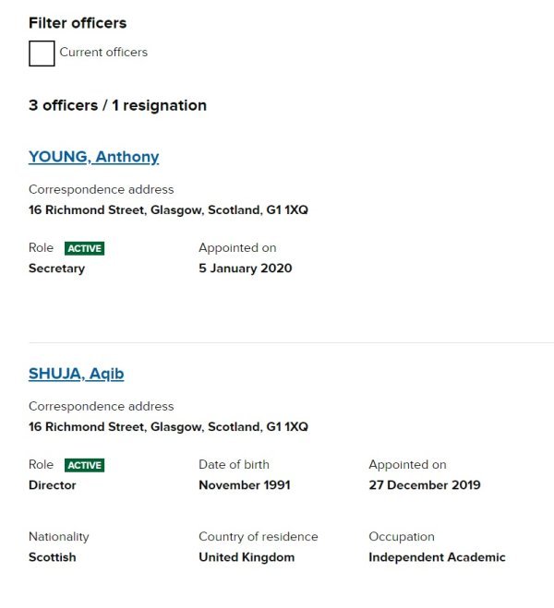
Task: Open the SHUJA, Aqib officer link
Action: click(76, 374)
